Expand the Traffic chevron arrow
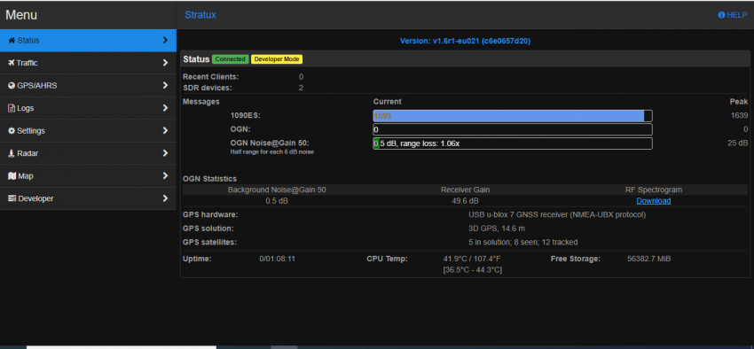This screenshot has width=754, height=349. (165, 63)
